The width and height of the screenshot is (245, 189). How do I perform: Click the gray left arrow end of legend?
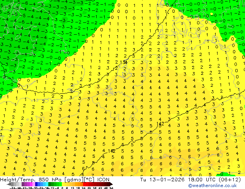click(9, 184)
